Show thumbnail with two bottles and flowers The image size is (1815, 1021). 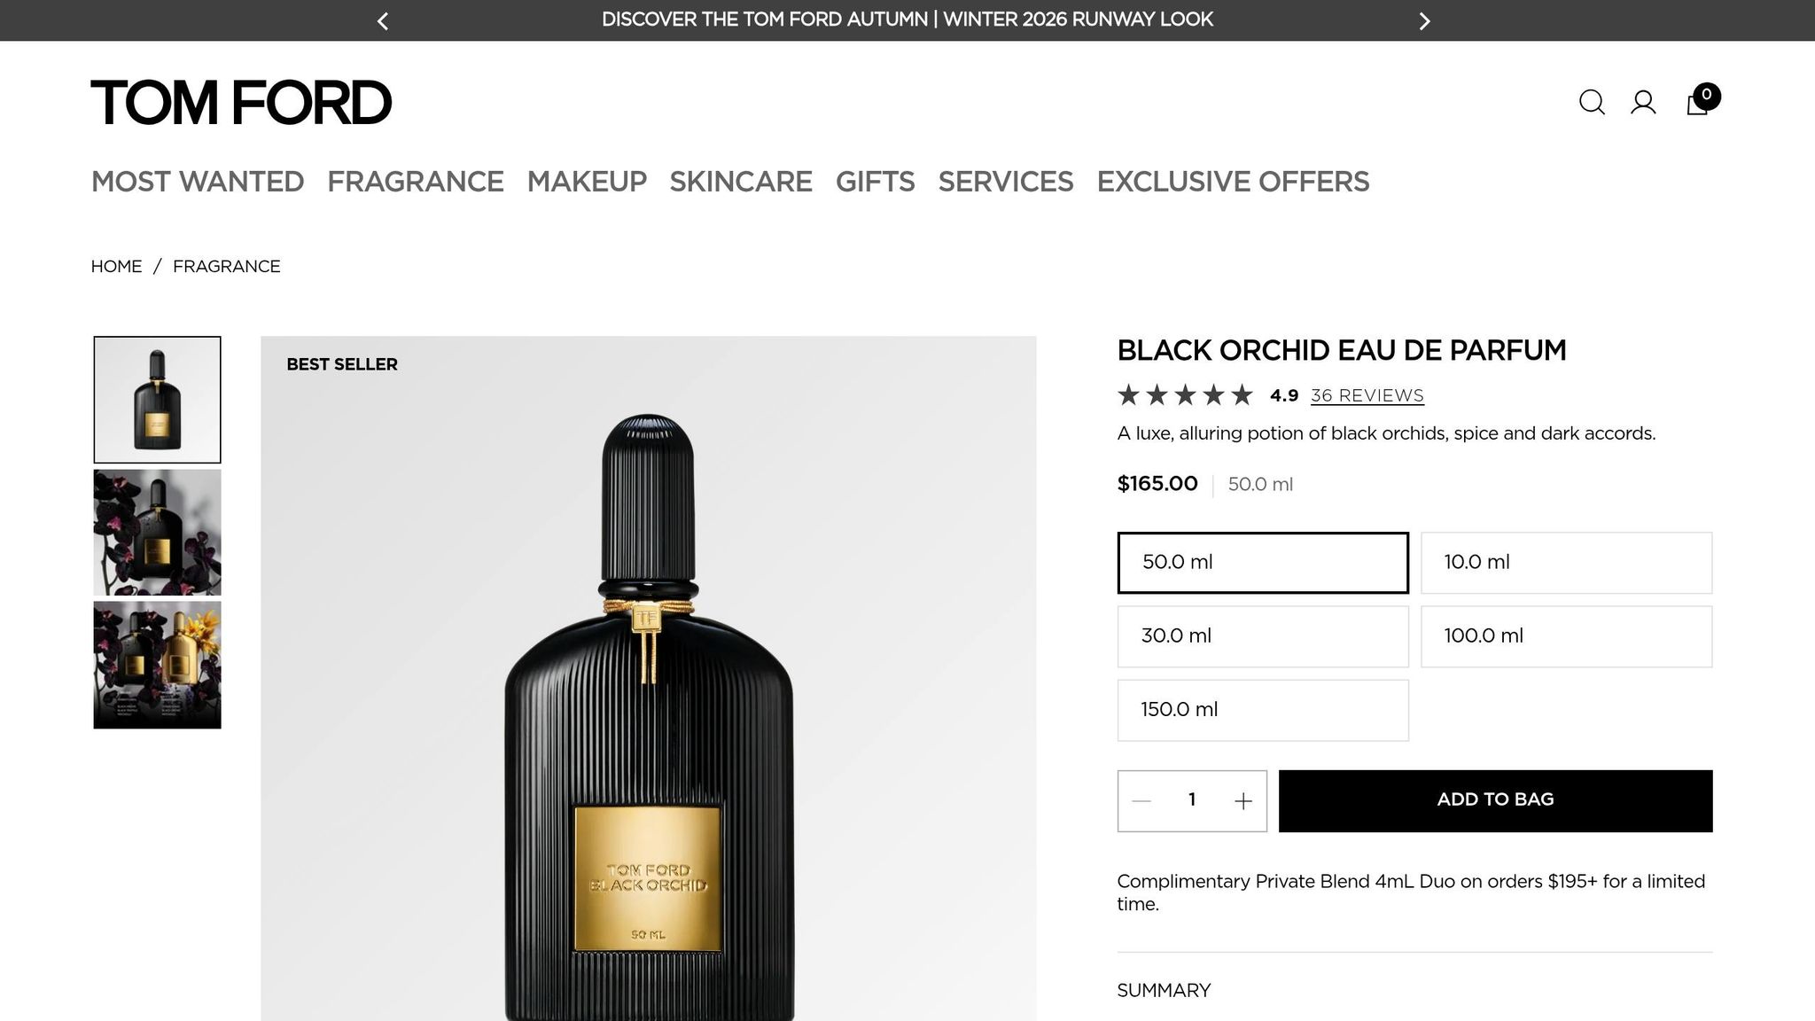[157, 666]
